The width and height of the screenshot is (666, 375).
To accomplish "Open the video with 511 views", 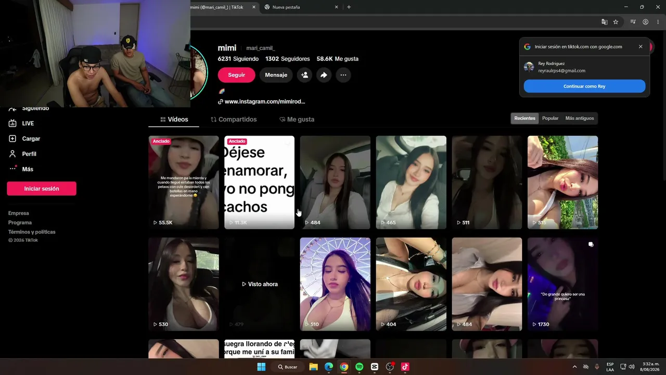I will pos(487,182).
